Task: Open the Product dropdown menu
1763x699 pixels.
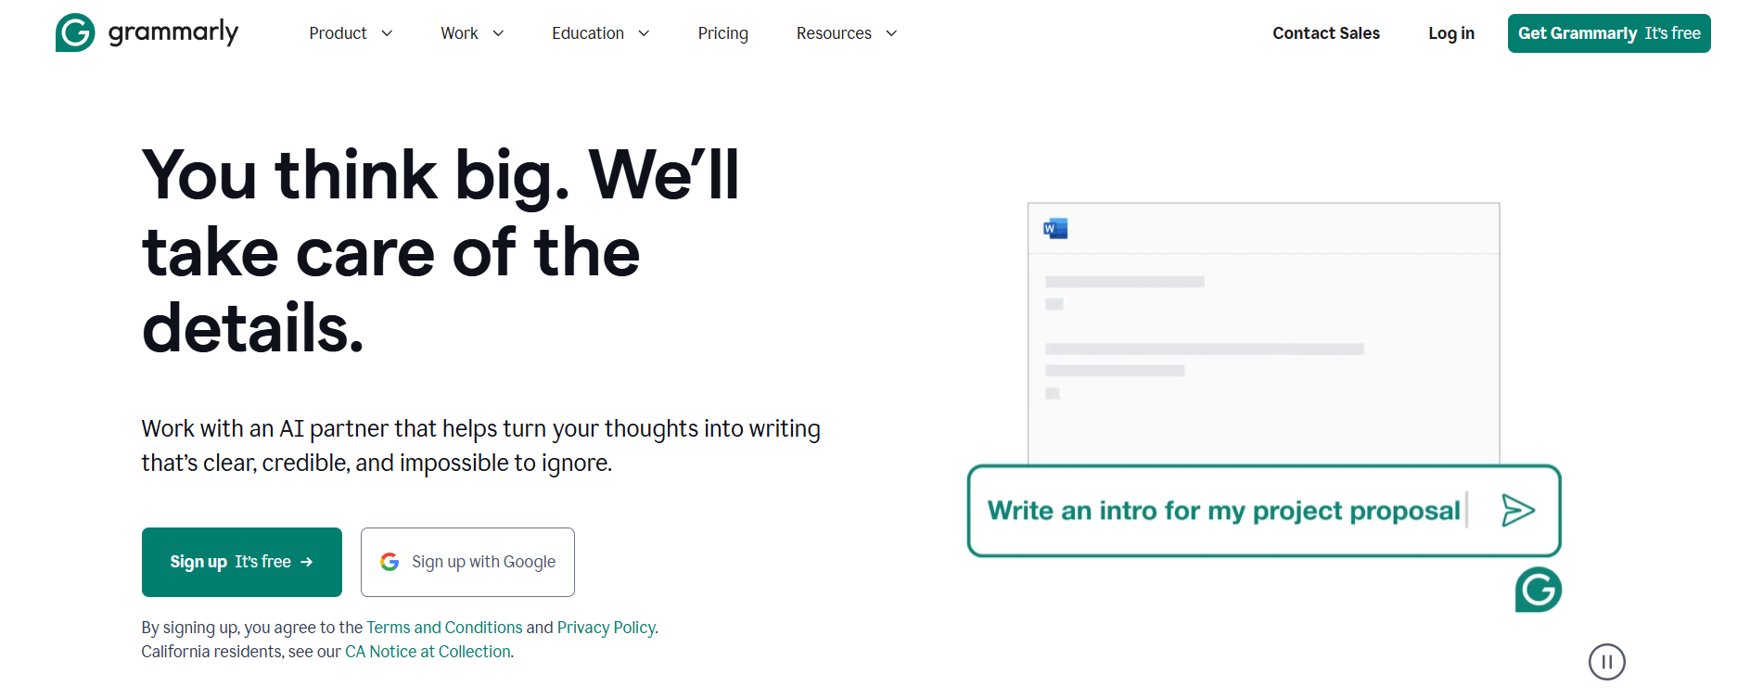Action: [351, 32]
